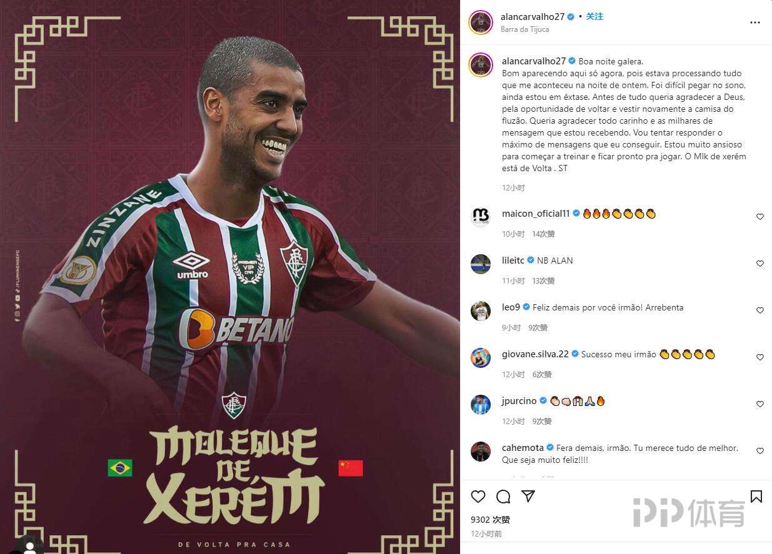The width and height of the screenshot is (772, 554).
Task: Like leo9's comment heart
Action: tap(760, 310)
